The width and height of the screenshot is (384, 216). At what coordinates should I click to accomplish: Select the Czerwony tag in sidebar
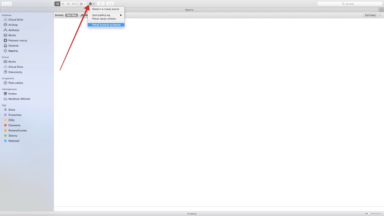coord(14,125)
